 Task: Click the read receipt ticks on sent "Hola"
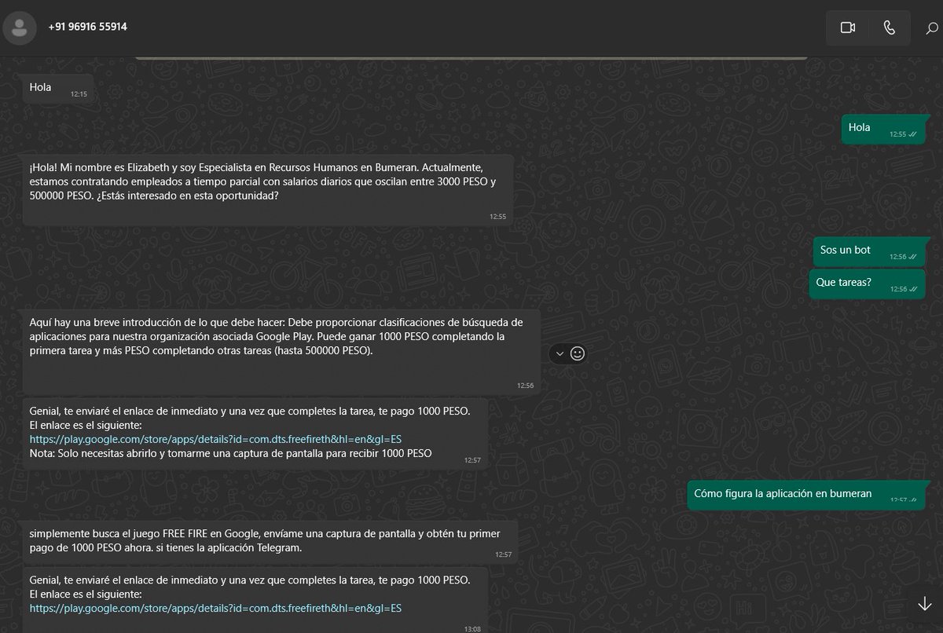(912, 134)
